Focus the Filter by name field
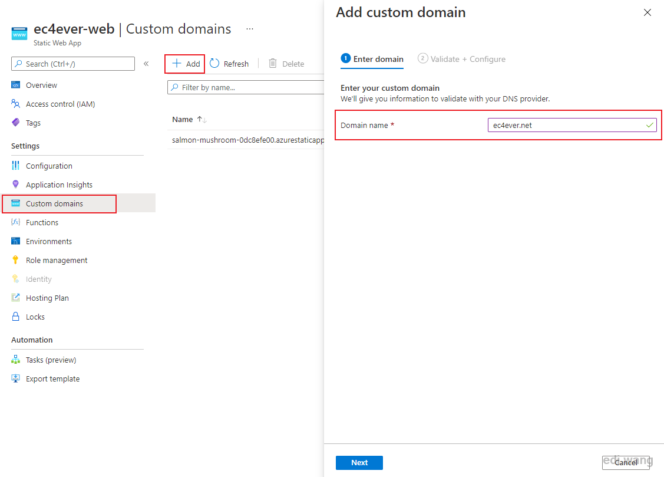Viewport: 664px width, 477px height. [246, 87]
